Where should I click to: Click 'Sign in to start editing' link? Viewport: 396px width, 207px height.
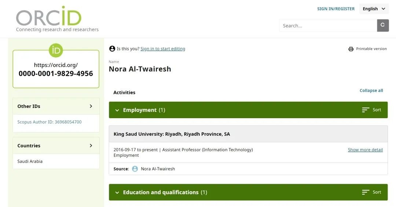(x=163, y=49)
